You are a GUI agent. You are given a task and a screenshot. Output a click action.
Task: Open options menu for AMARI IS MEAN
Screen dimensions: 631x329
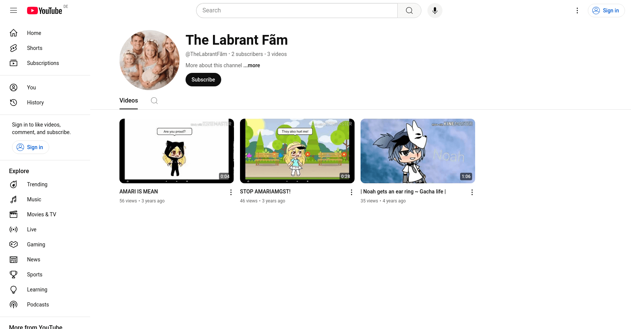point(231,192)
